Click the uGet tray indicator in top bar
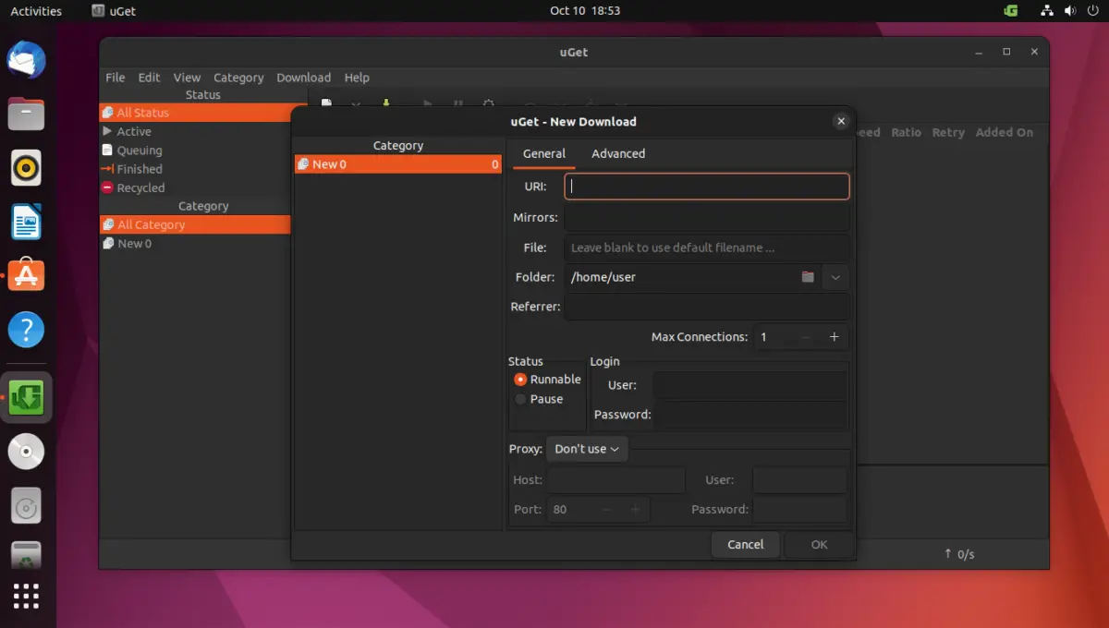The image size is (1109, 628). [1011, 11]
